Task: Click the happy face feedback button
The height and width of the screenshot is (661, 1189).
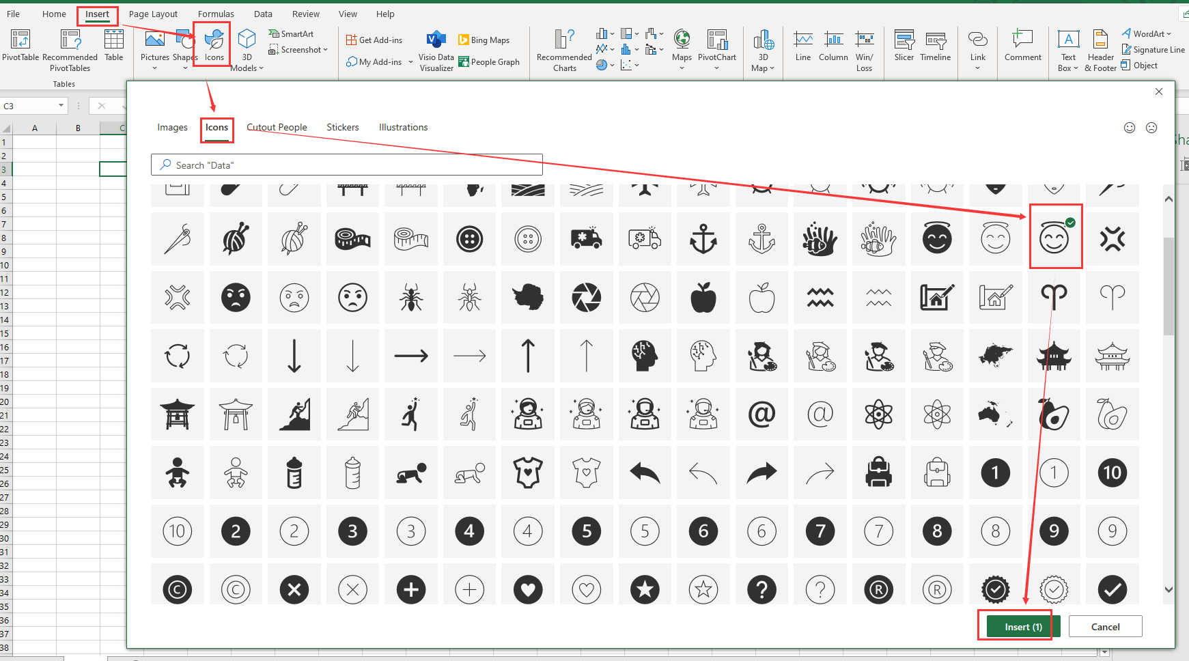Action: (x=1130, y=128)
